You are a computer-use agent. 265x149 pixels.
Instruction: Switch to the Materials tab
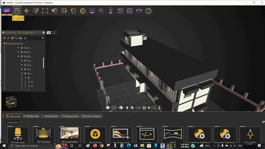pyautogui.click(x=31, y=116)
